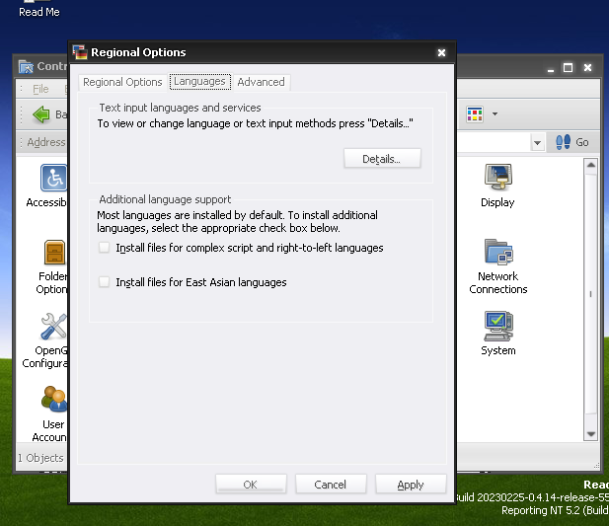Click the Apply button
Screen dimensions: 609x526
pyautogui.click(x=411, y=485)
